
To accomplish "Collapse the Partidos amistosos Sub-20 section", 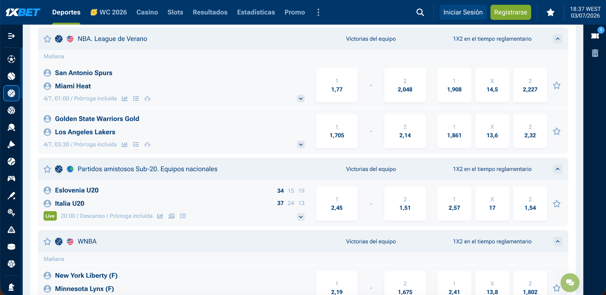I will pos(558,169).
